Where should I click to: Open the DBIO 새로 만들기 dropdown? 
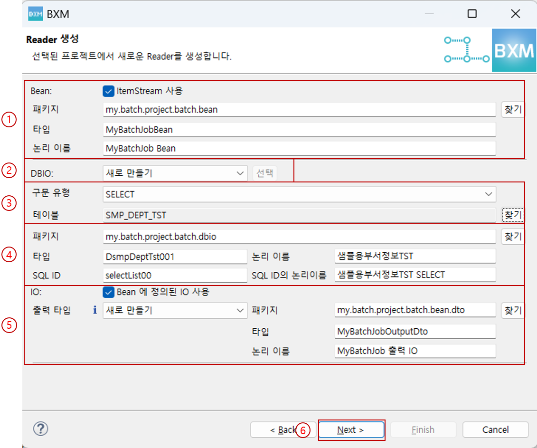point(175,173)
